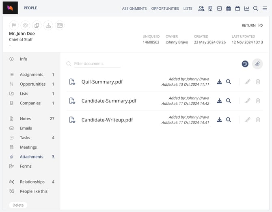The height and width of the screenshot is (212, 272).
Task: Toggle the eye watch icon in header
Action: (25, 25)
